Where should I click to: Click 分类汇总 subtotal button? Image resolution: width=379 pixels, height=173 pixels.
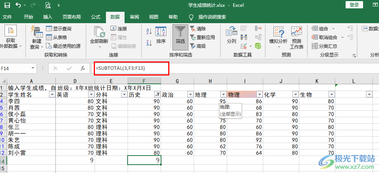(x=324, y=46)
